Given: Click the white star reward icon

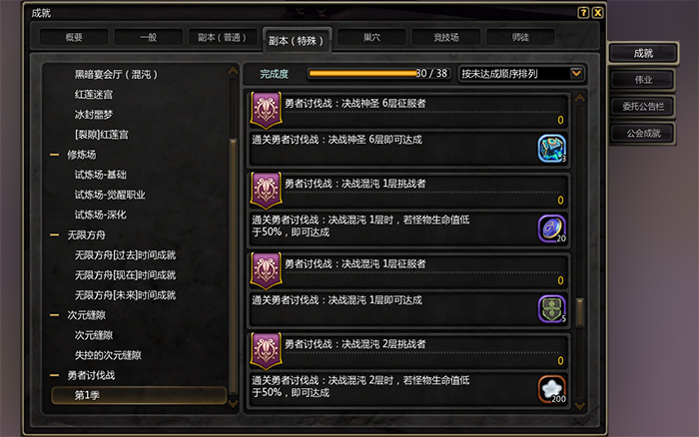Looking at the screenshot, I should [552, 389].
